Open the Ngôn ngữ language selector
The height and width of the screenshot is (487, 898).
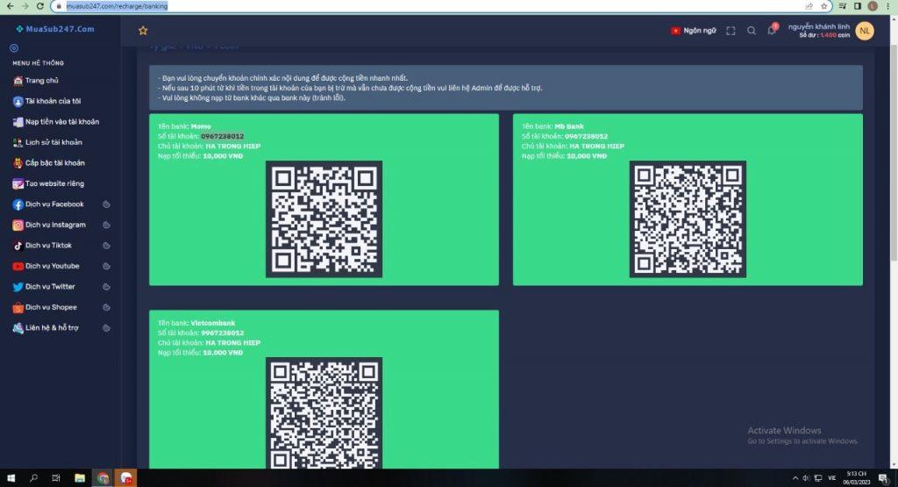point(694,31)
